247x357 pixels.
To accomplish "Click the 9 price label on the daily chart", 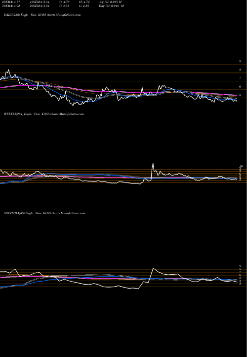I will tap(240, 61).
